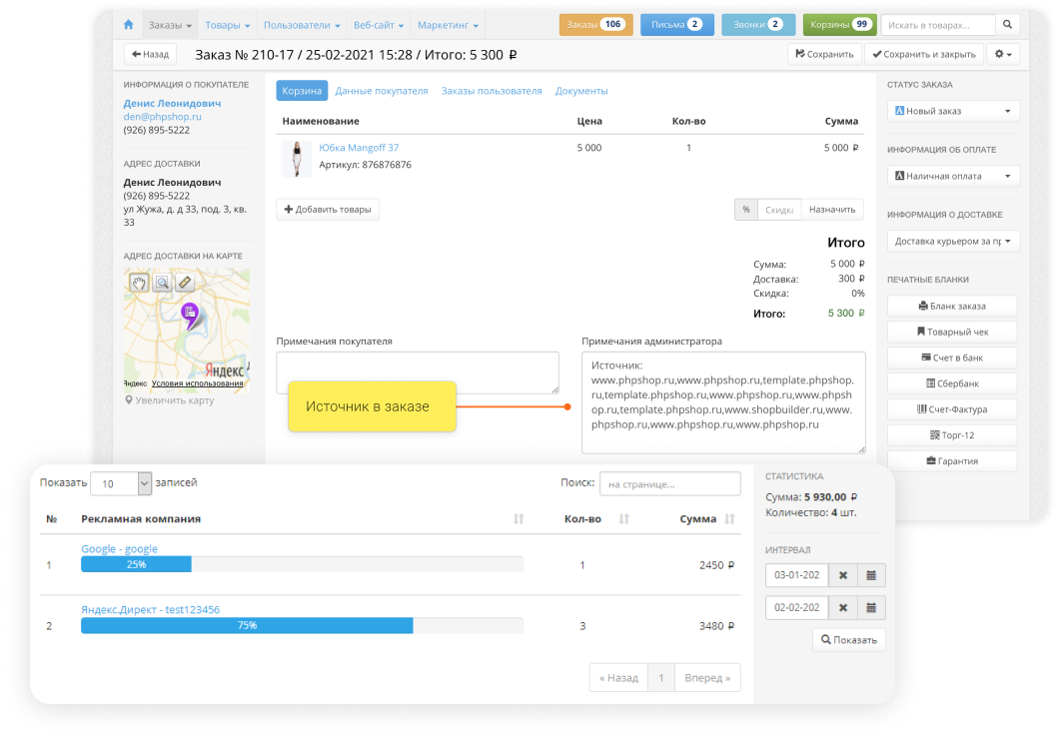
Task: Click the Назначить discount button
Action: 832,210
